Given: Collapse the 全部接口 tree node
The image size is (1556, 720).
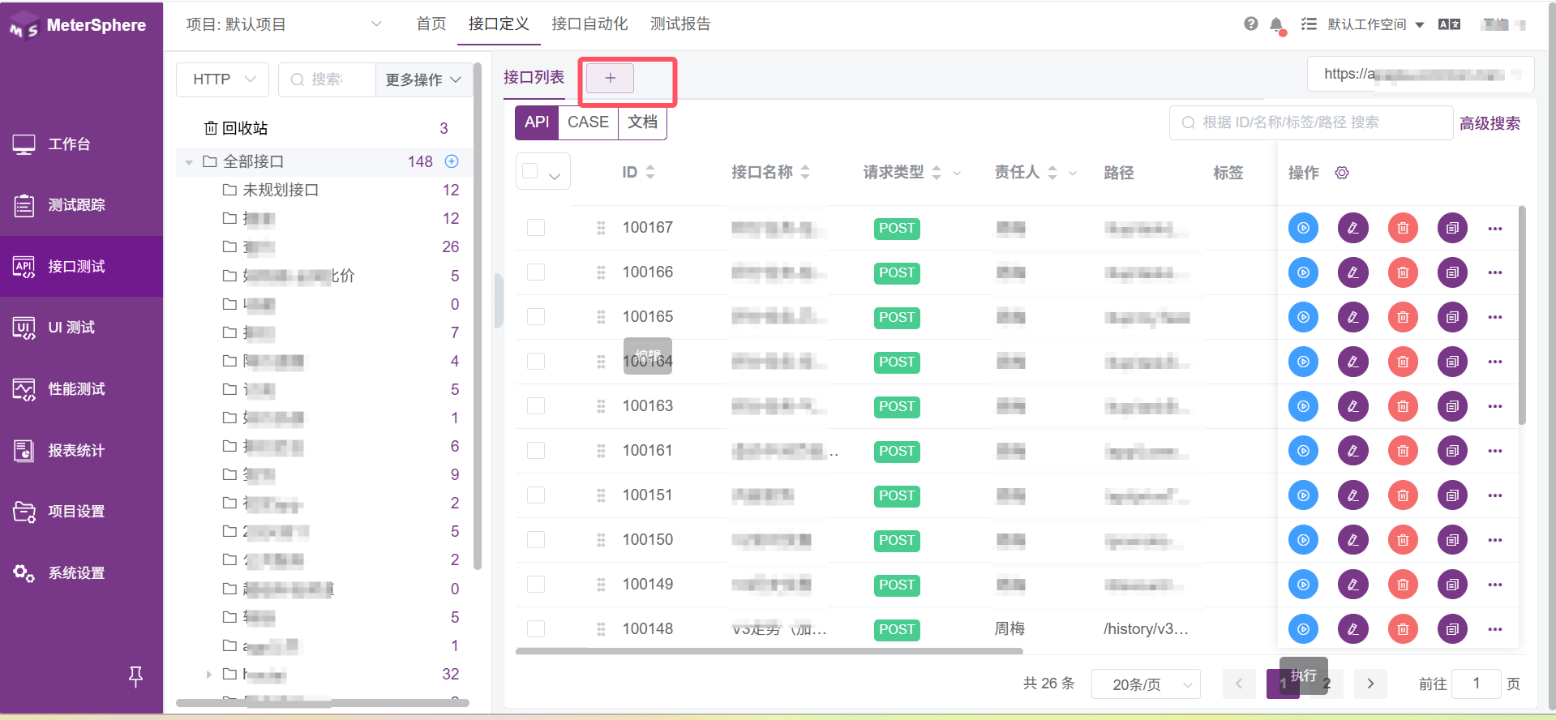Looking at the screenshot, I should (189, 162).
